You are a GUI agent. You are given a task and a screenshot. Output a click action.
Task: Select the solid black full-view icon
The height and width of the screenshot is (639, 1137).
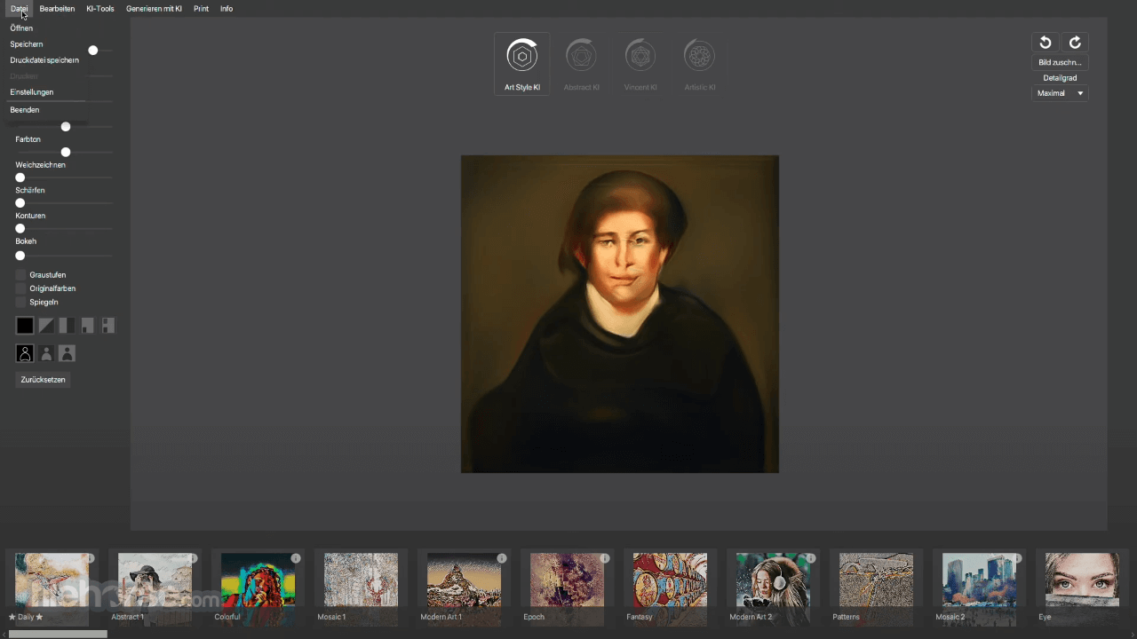tap(25, 326)
